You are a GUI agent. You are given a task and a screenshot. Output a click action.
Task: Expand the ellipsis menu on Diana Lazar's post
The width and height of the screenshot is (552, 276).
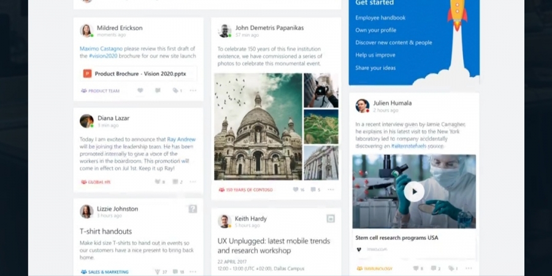pyautogui.click(x=193, y=182)
